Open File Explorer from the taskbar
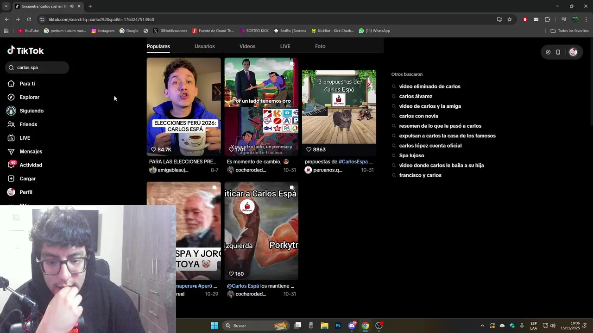593x333 pixels. [x=324, y=326]
